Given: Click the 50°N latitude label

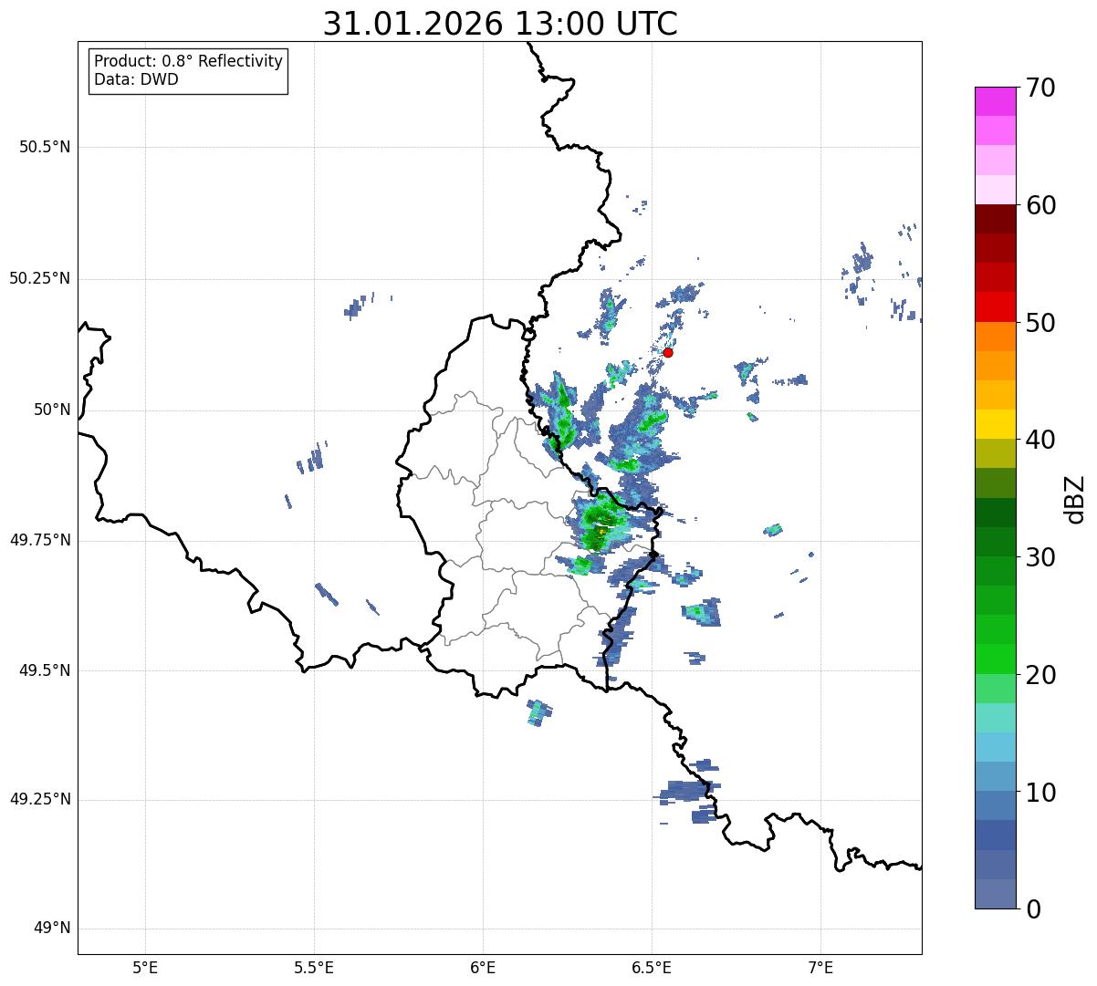Looking at the screenshot, I should coord(52,410).
